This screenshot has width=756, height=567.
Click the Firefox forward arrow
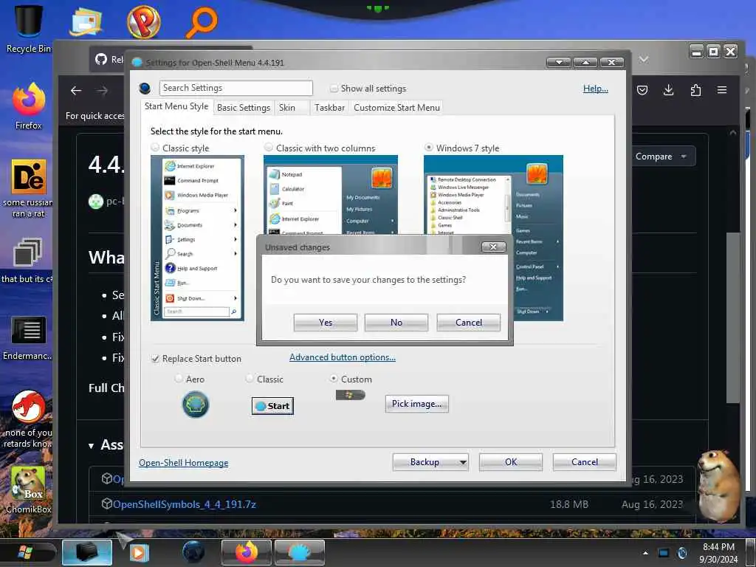102,91
